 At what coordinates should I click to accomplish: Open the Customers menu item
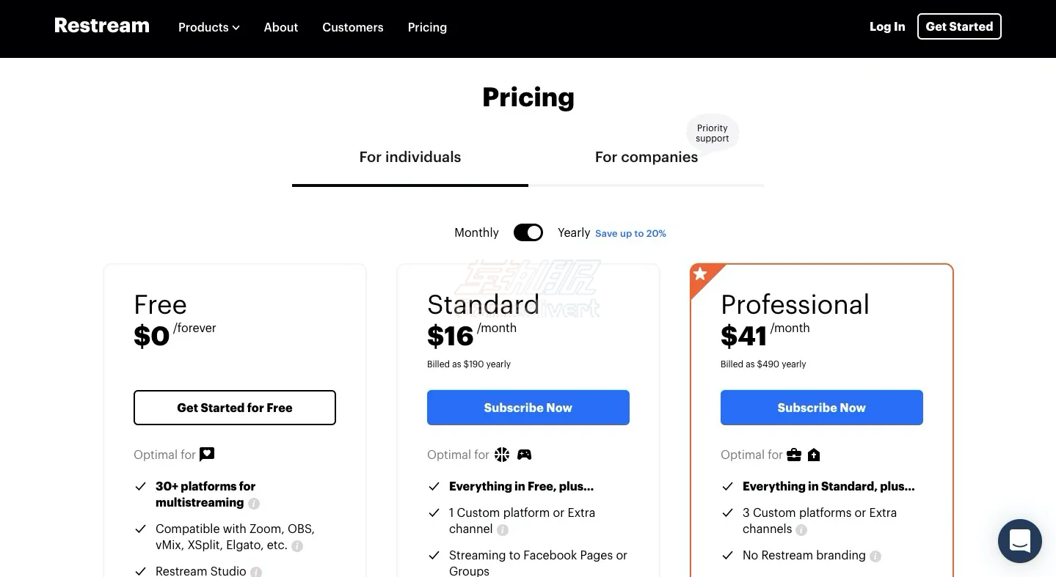[353, 27]
